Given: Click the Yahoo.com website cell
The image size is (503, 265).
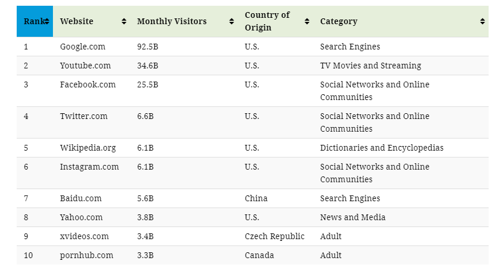Looking at the screenshot, I should pyautogui.click(x=81, y=217).
